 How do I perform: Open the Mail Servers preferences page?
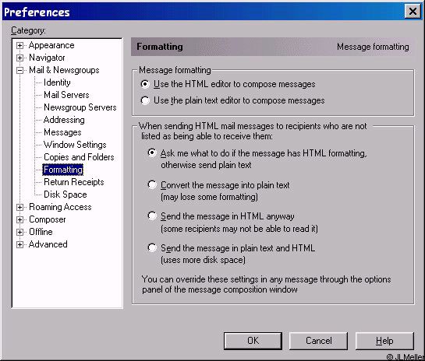(66, 95)
